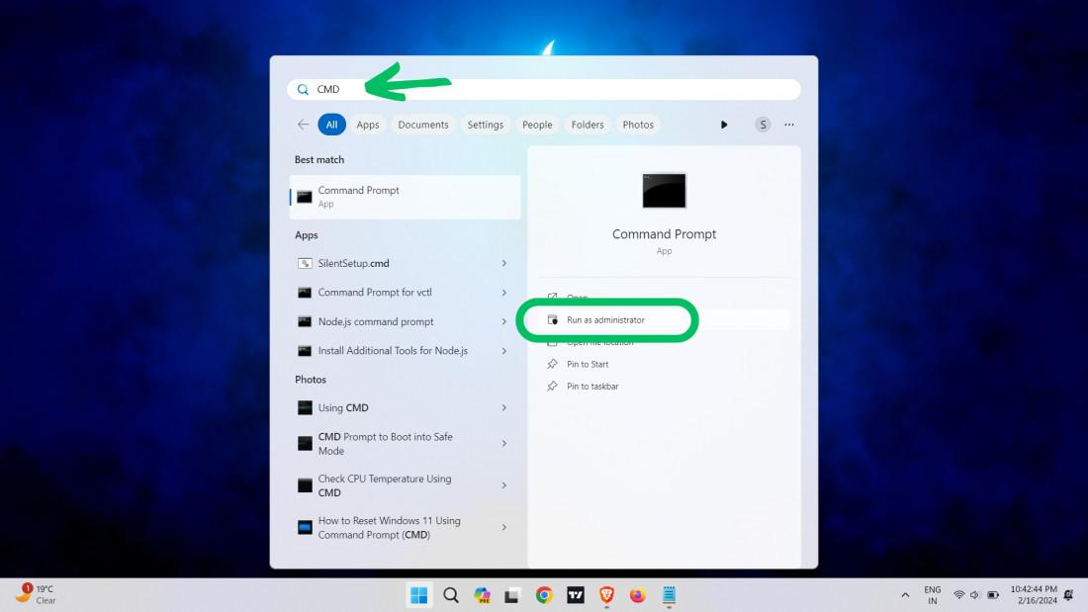The width and height of the screenshot is (1088, 612).
Task: Open TradingView app in taskbar
Action: (576, 595)
